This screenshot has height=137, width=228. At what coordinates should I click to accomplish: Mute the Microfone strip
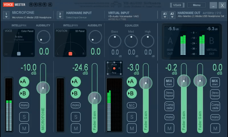point(24,128)
